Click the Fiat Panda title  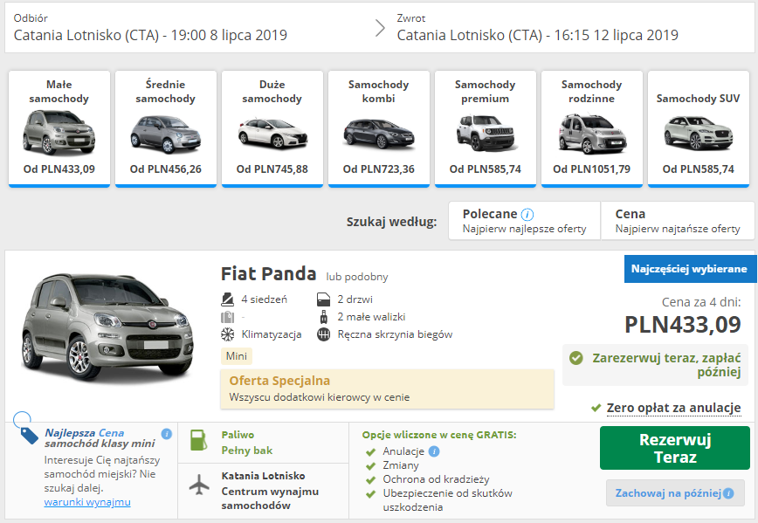[268, 273]
